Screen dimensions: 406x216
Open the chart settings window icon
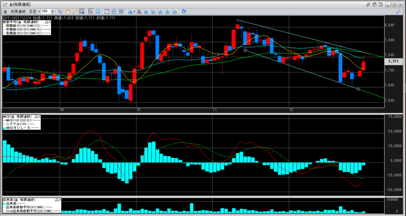point(107,12)
